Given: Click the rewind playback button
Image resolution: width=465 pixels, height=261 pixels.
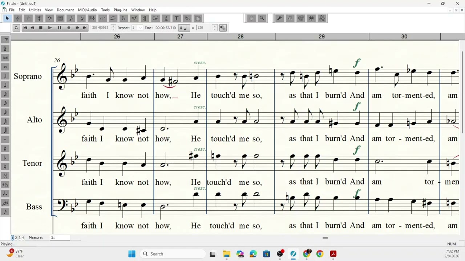Looking at the screenshot, I should 32,28.
